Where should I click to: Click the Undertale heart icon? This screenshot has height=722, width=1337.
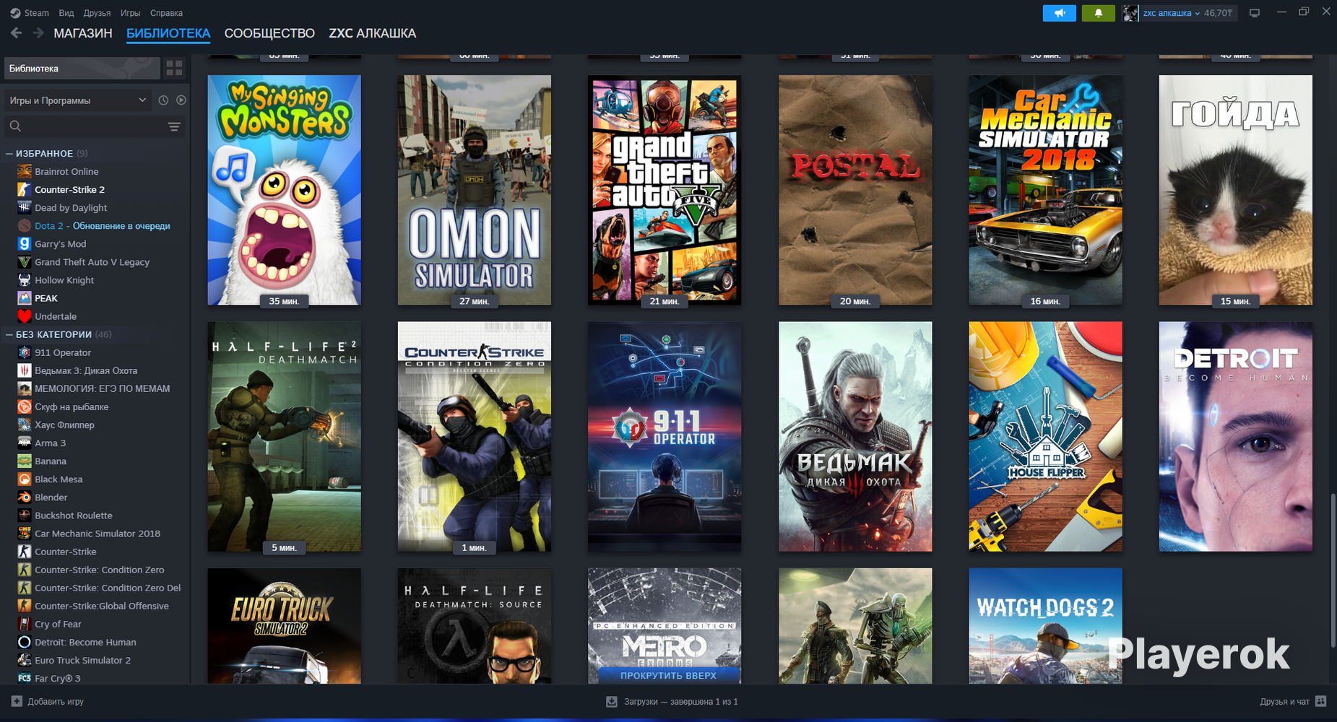click(x=25, y=316)
